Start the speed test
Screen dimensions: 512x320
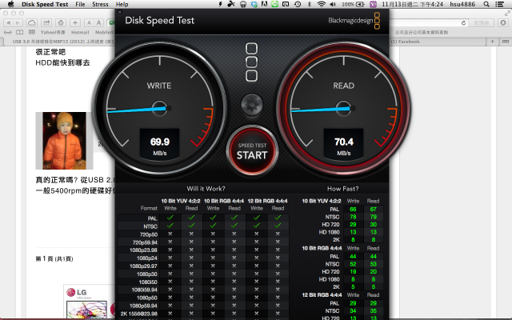click(252, 151)
